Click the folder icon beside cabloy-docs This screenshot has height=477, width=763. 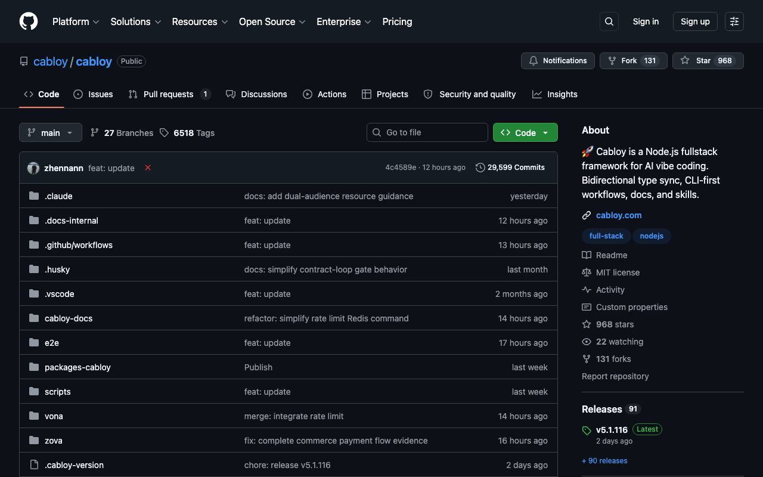[x=34, y=318]
